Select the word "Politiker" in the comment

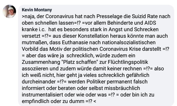96,82
